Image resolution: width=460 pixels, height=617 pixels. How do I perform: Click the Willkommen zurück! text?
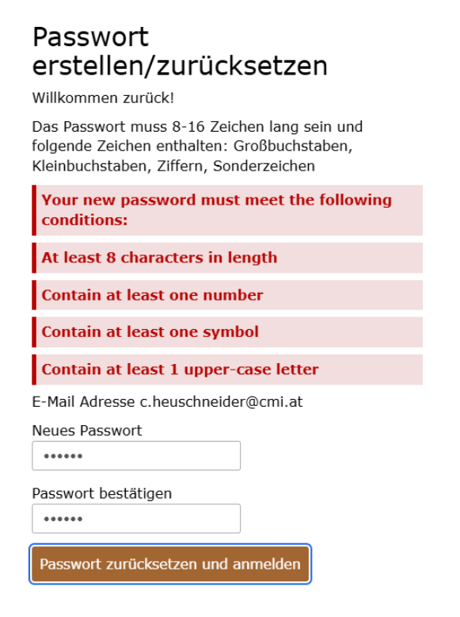click(103, 98)
